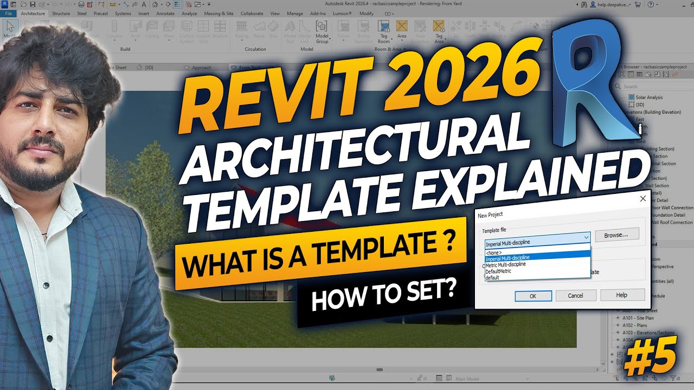The height and width of the screenshot is (390, 694).
Task: Switch to the Massing & Site tab
Action: [219, 13]
